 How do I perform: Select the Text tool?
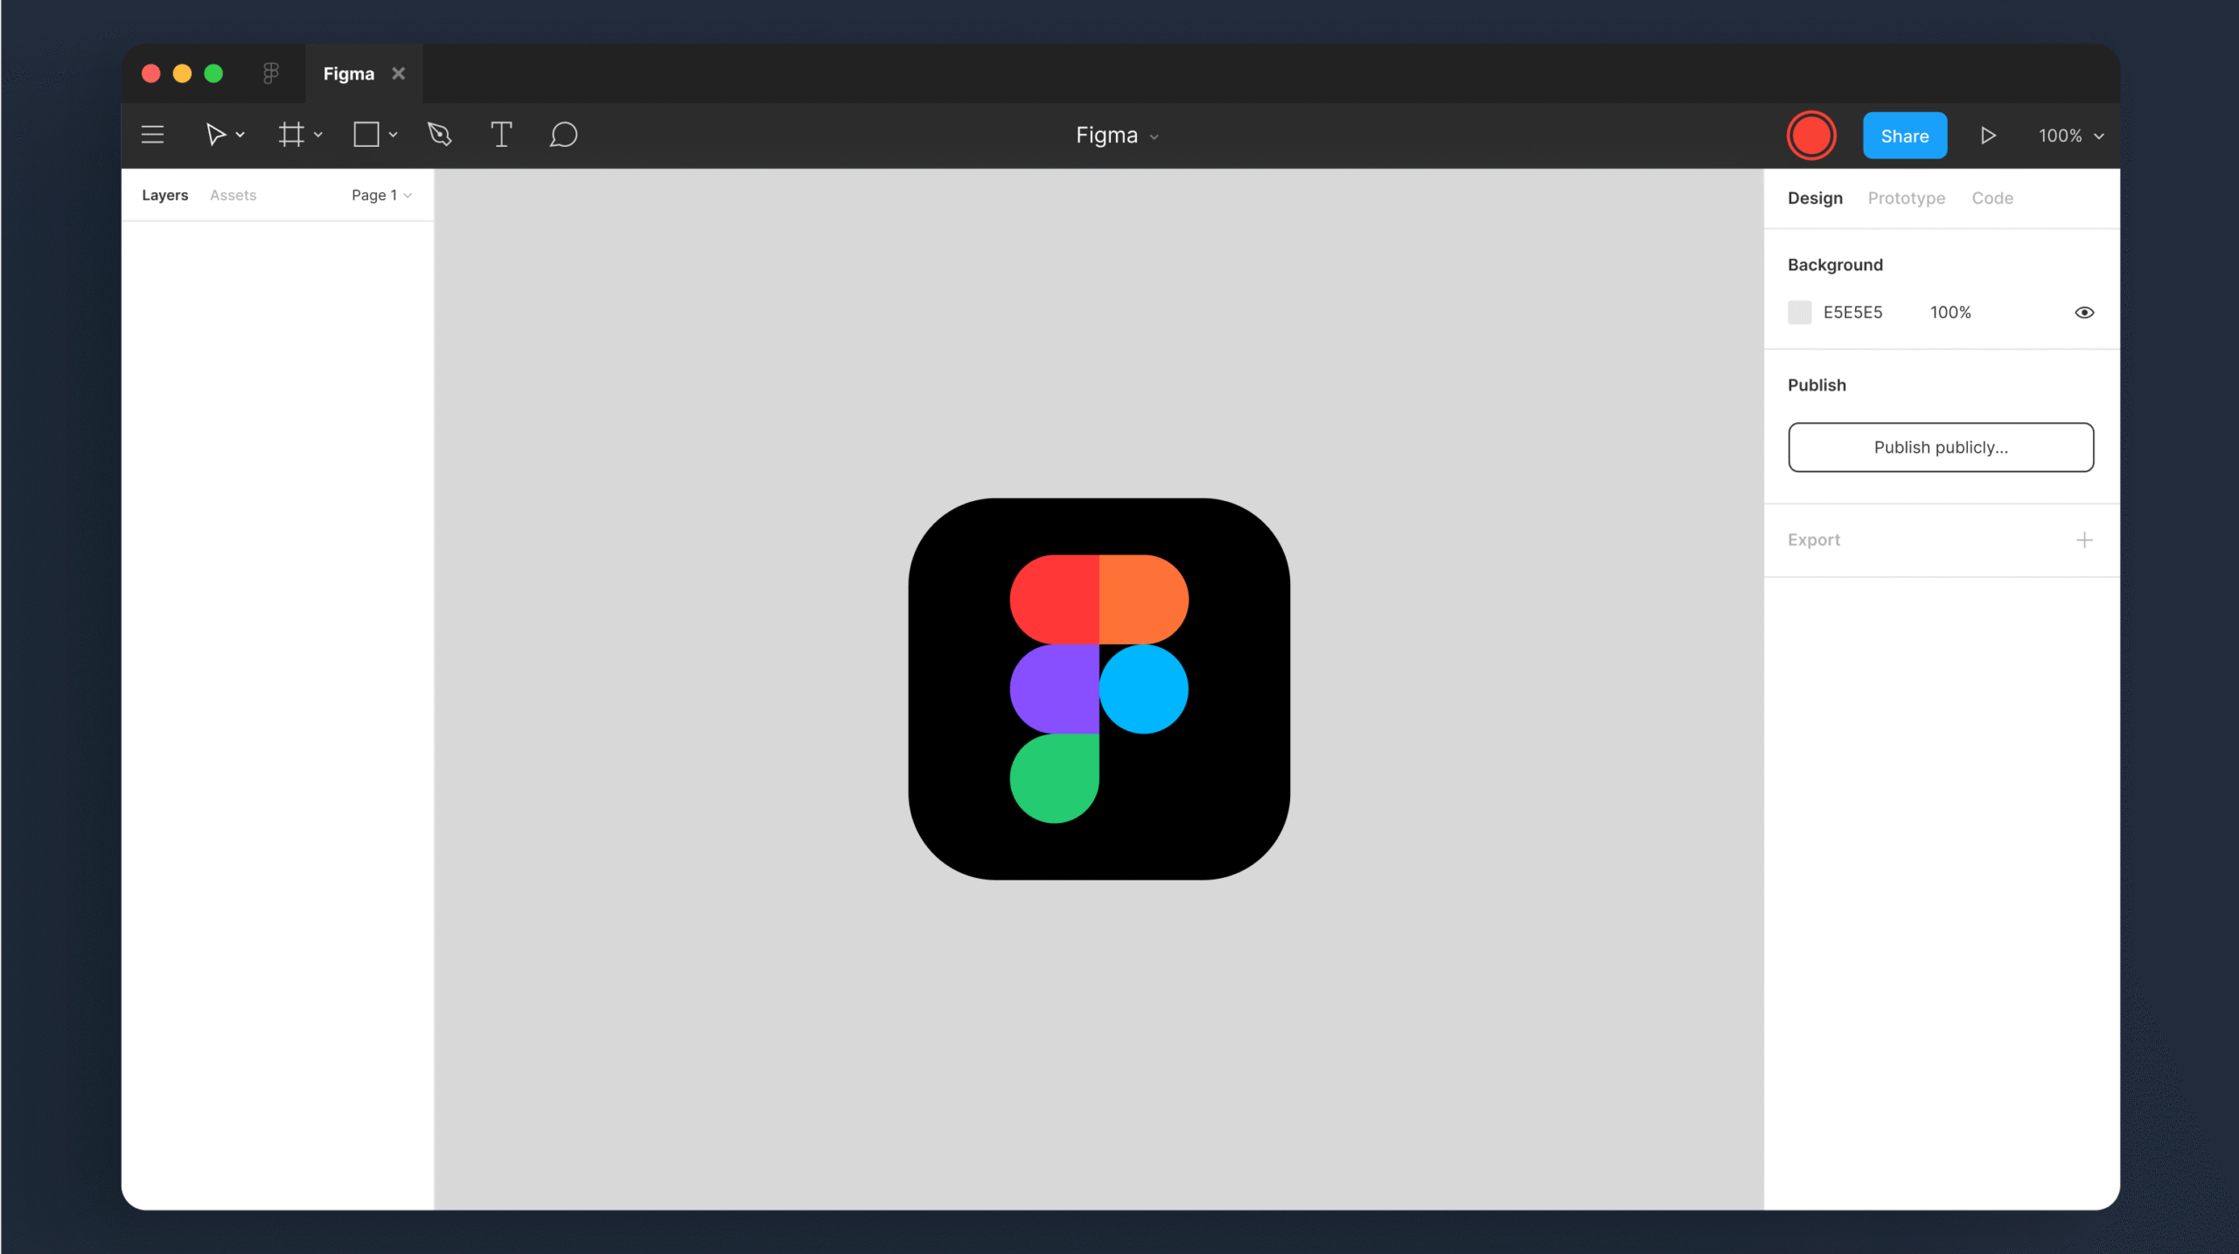[501, 135]
